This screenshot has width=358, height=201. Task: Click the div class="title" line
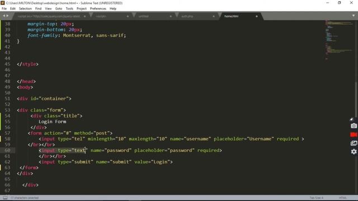[x=56, y=116]
